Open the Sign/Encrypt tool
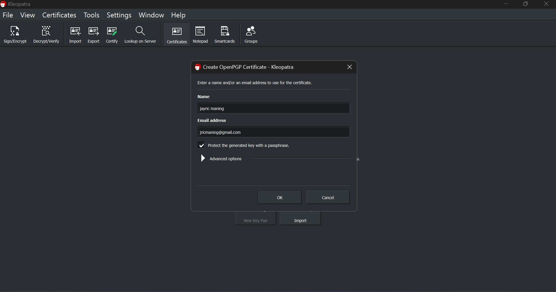Screen dimensions: 556x292 point(15,35)
